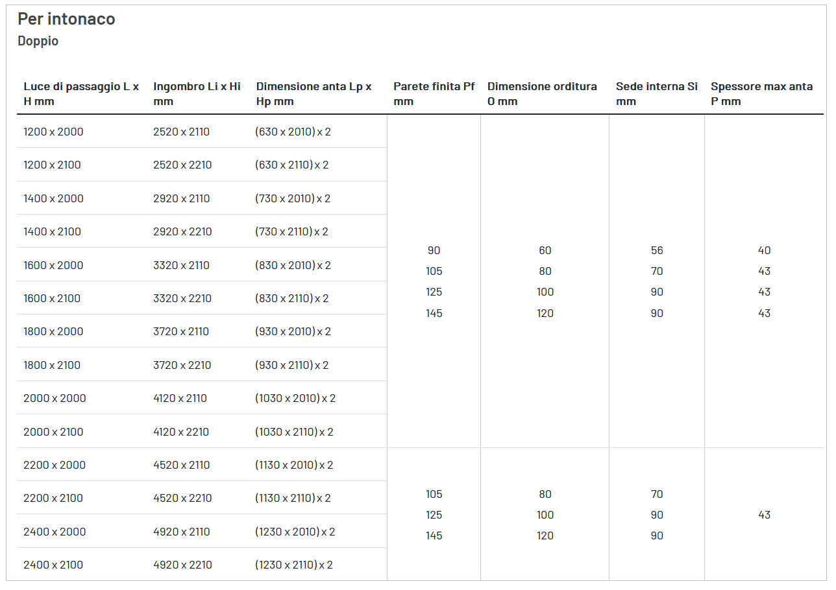Image resolution: width=836 pixels, height=590 pixels.
Task: Click the cell "1800 x 2000"
Action: coord(54,331)
